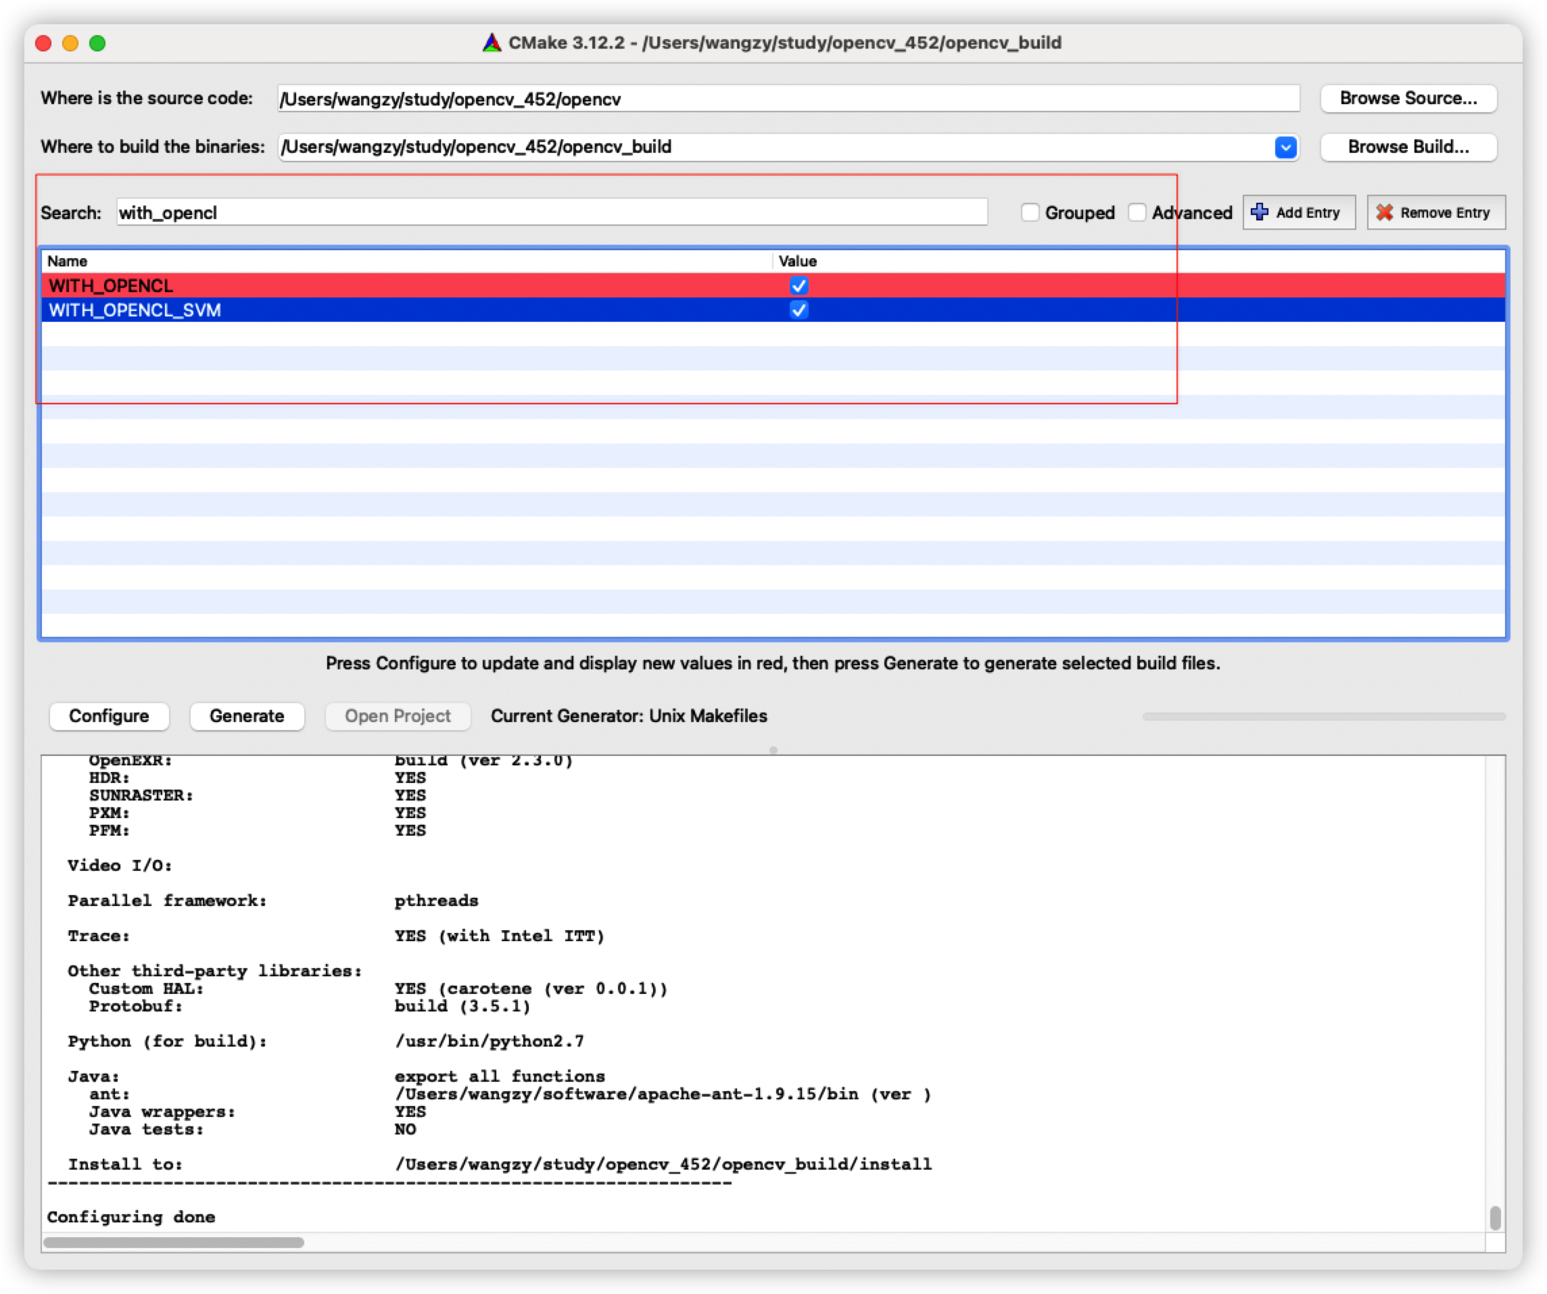The height and width of the screenshot is (1294, 1547).
Task: Select the WITH_OPENCL_SVM row
Action: pos(405,310)
